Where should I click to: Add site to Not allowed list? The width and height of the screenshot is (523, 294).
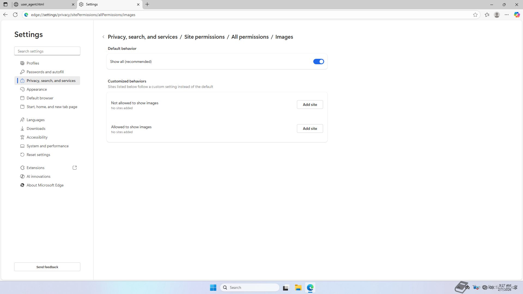(x=310, y=105)
